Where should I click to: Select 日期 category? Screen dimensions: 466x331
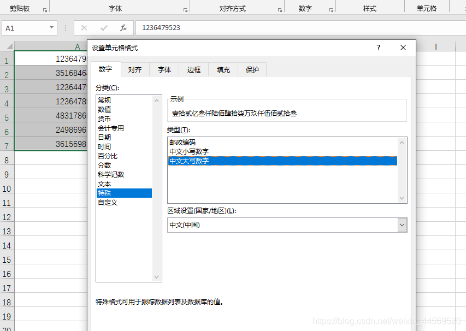[x=124, y=137]
